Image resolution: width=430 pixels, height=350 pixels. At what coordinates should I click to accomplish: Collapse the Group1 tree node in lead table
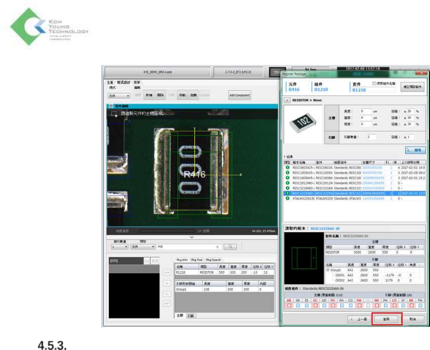pos(327,270)
